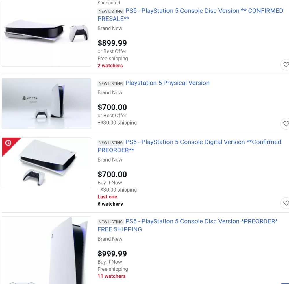Open thumbnail of the $999.99 upright PS5
Screen dimensions: 289x284
click(47, 250)
